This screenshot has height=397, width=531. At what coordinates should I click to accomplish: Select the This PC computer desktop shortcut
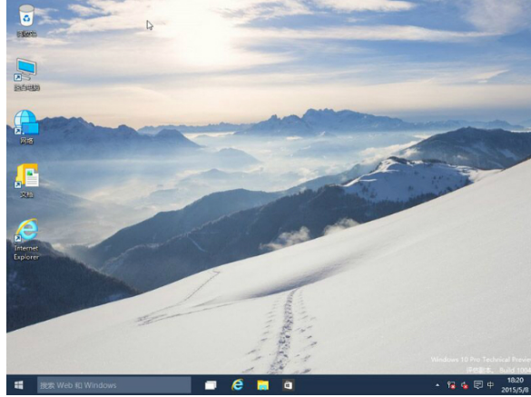click(26, 74)
